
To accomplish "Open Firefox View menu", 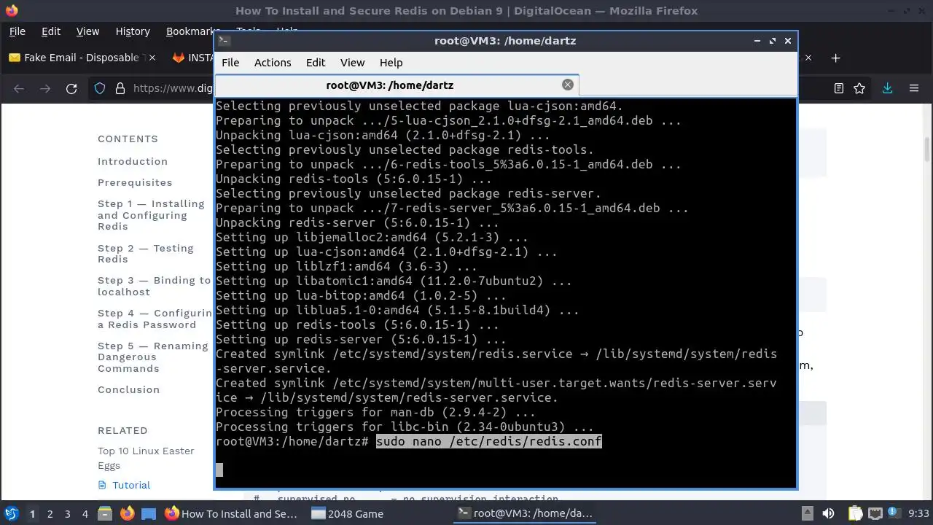I will (x=87, y=31).
